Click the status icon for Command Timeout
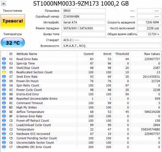This screenshot has width=162, height=152. point(4,103)
